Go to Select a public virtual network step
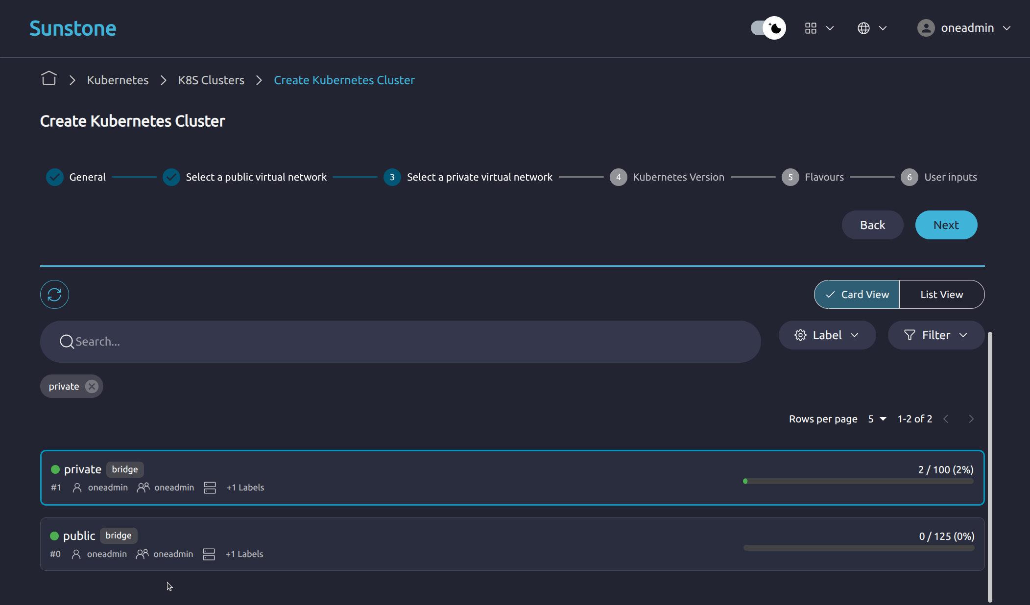 click(244, 177)
